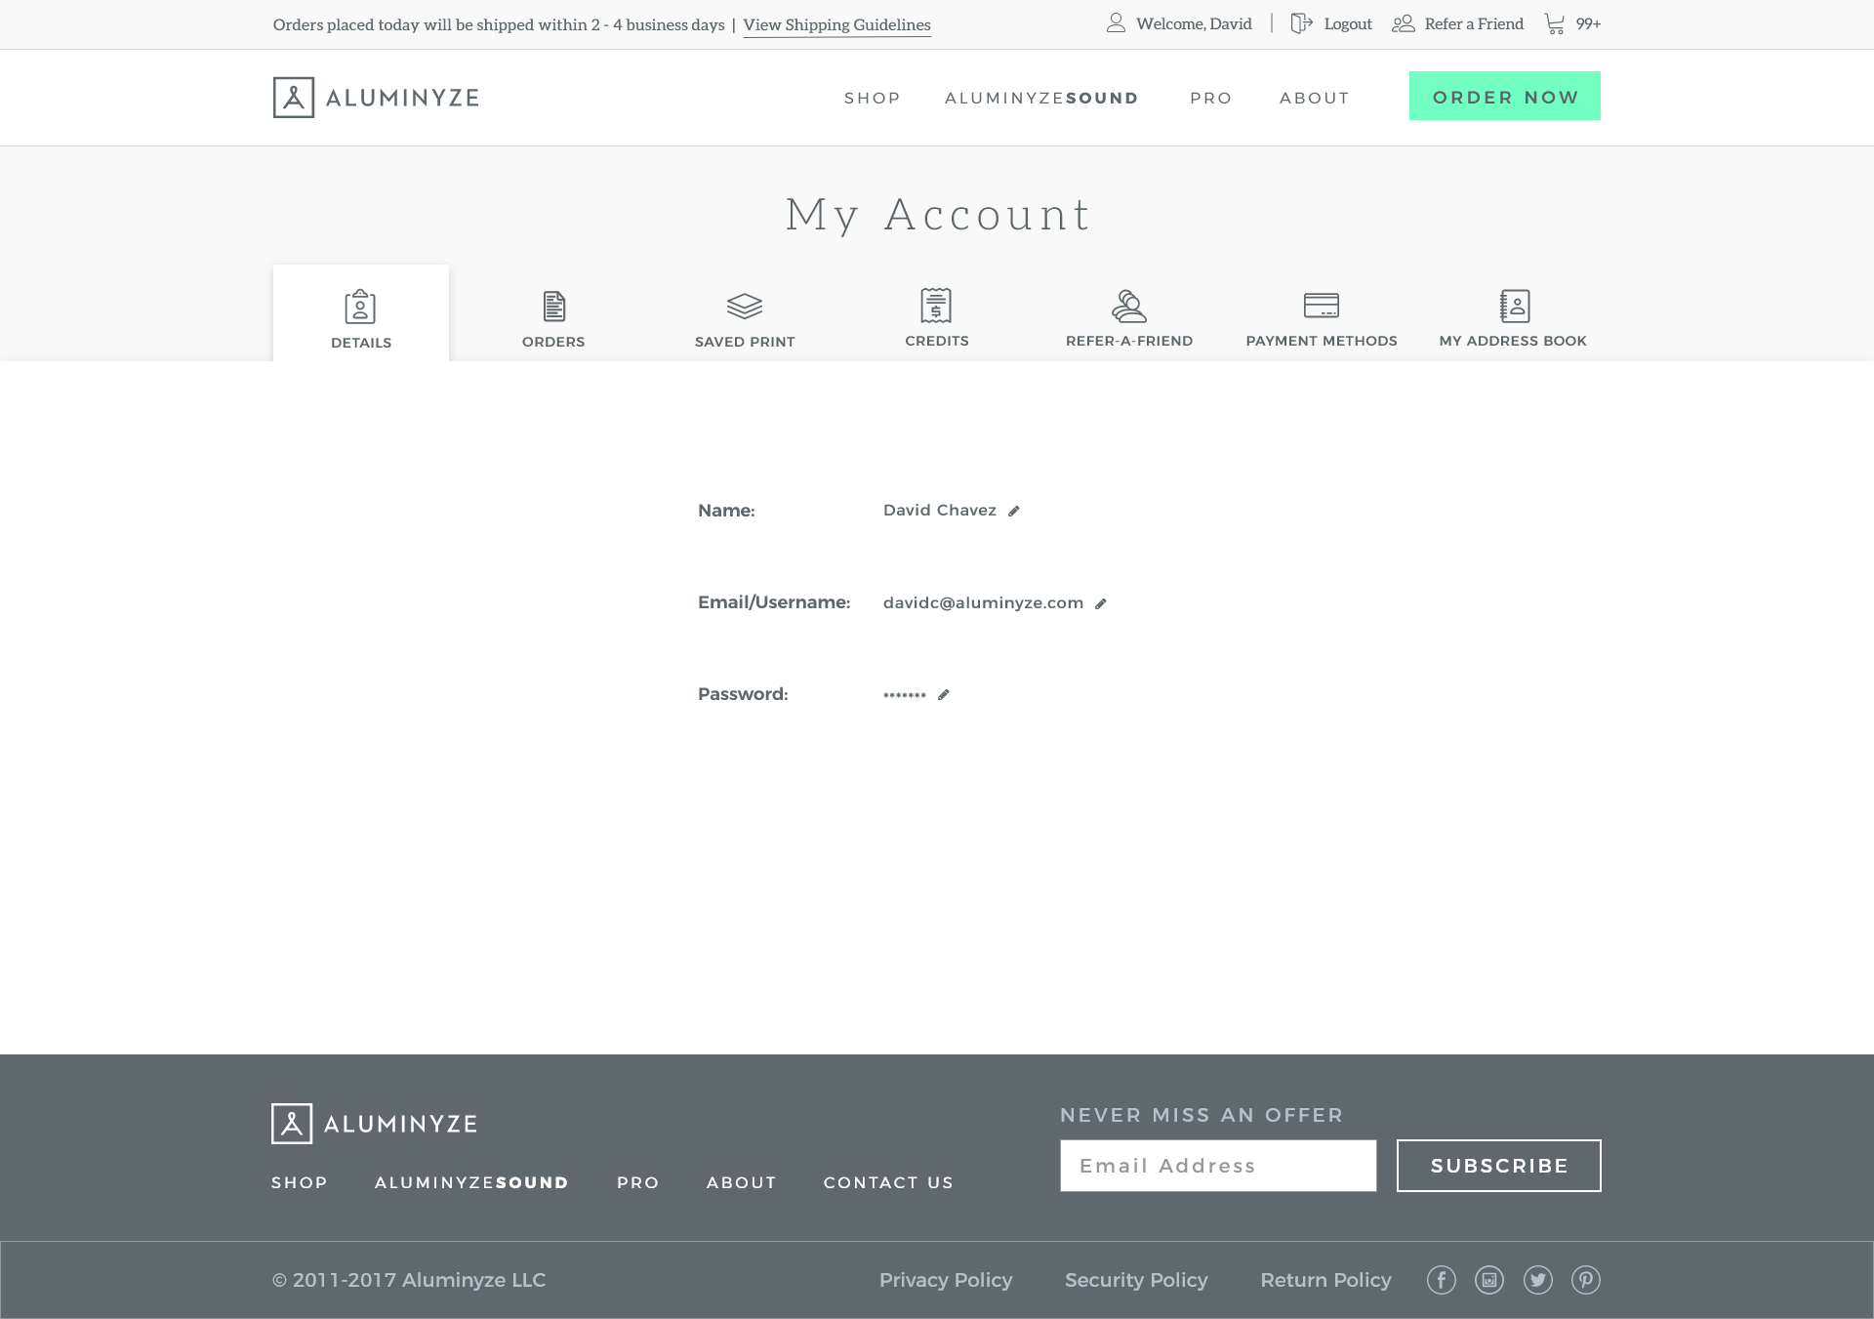
Task: Open the Pinterest icon in footer
Action: (x=1586, y=1280)
